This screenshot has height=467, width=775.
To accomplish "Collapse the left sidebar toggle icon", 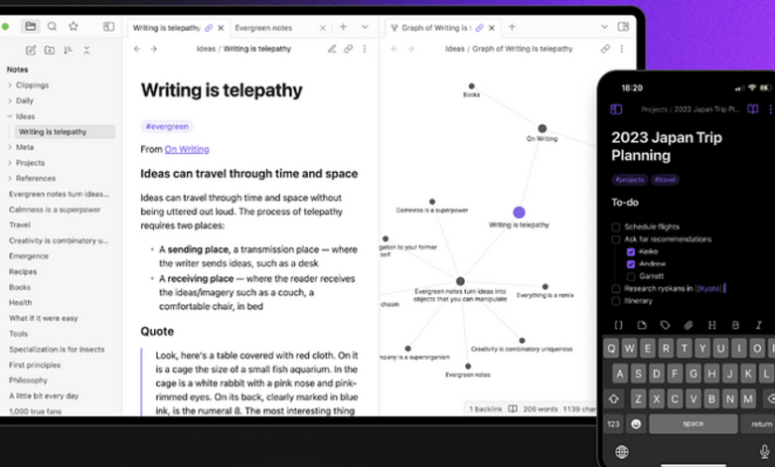I will click(108, 27).
